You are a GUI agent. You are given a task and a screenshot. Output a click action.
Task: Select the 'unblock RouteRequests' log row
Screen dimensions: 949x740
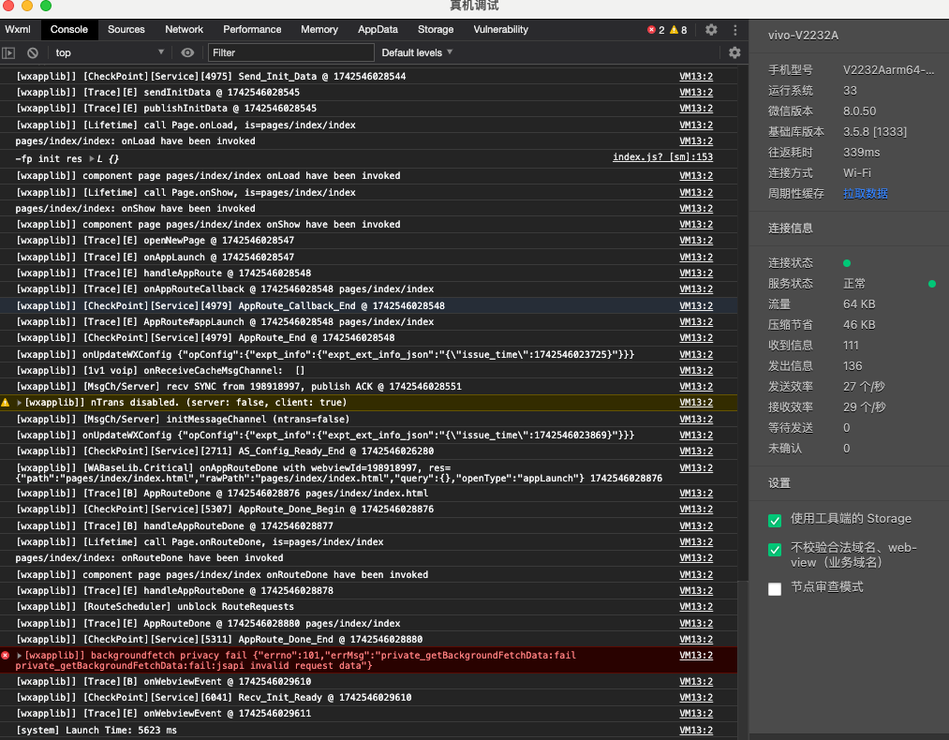pos(368,607)
